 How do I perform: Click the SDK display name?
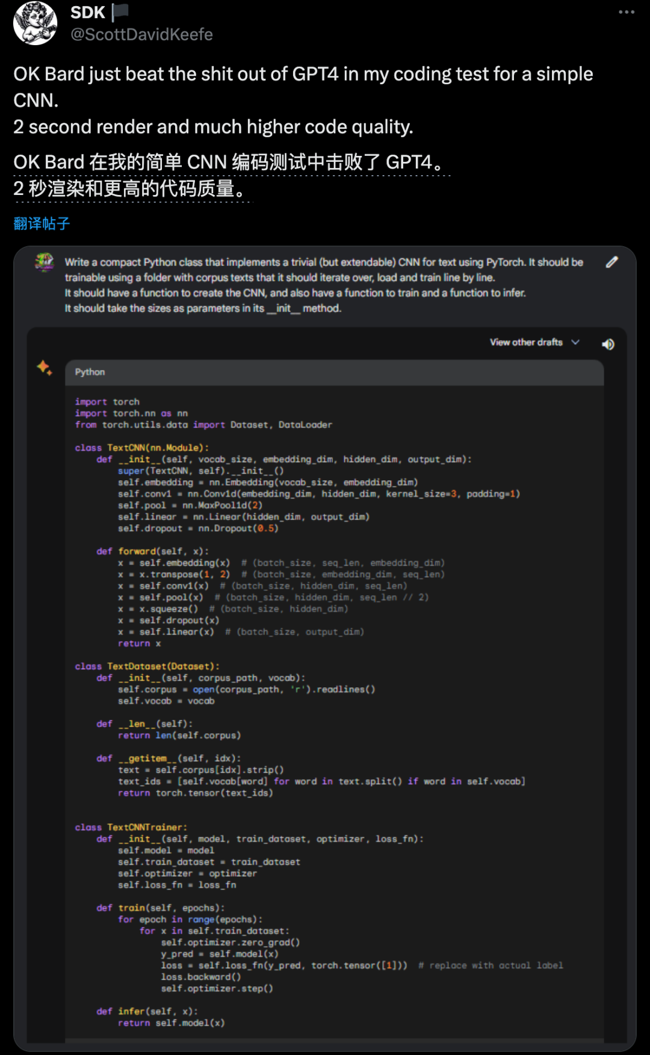(x=88, y=12)
